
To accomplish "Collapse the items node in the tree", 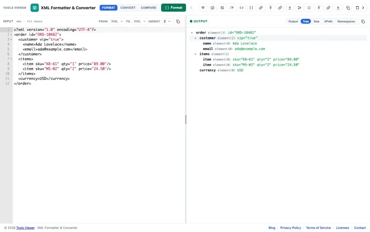I will (x=195, y=54).
